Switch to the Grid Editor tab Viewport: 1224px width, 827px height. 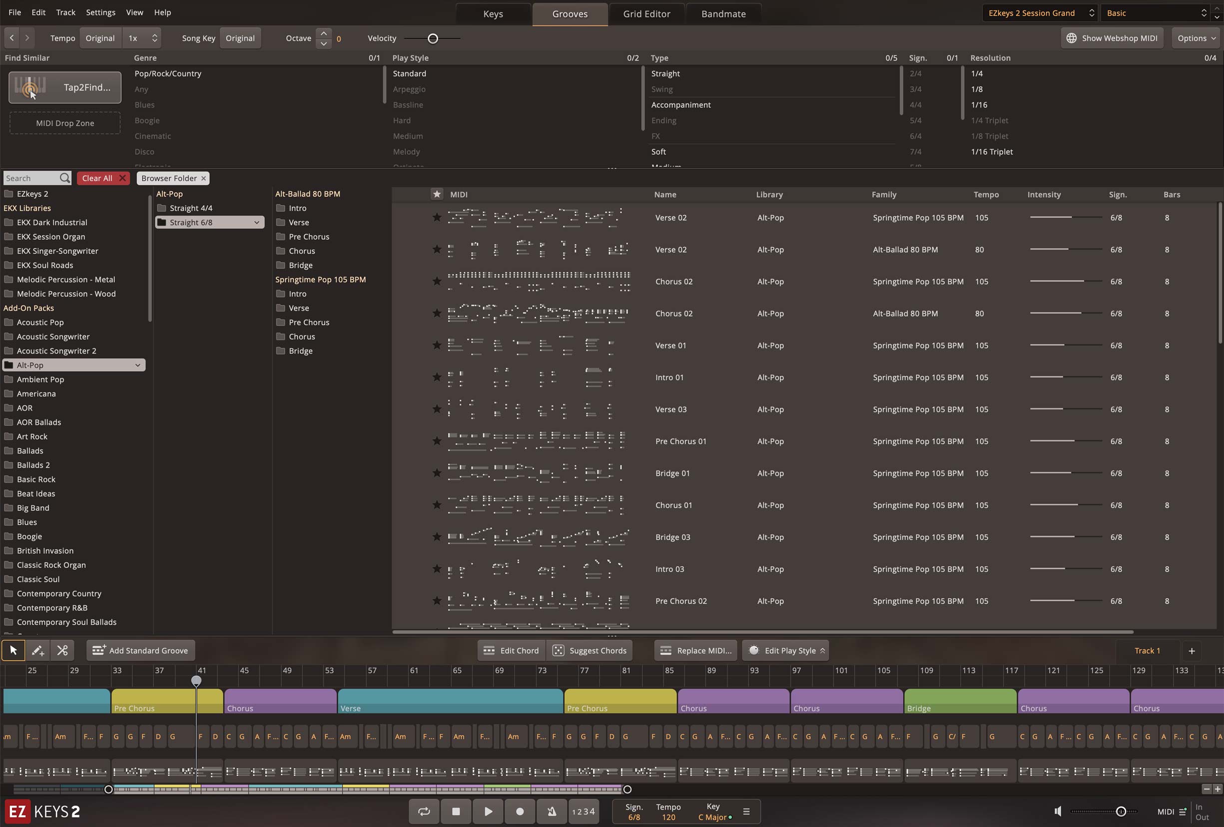coord(646,13)
